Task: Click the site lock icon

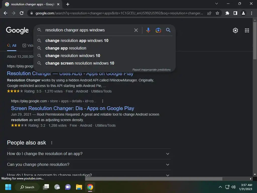Action: coord(32,13)
